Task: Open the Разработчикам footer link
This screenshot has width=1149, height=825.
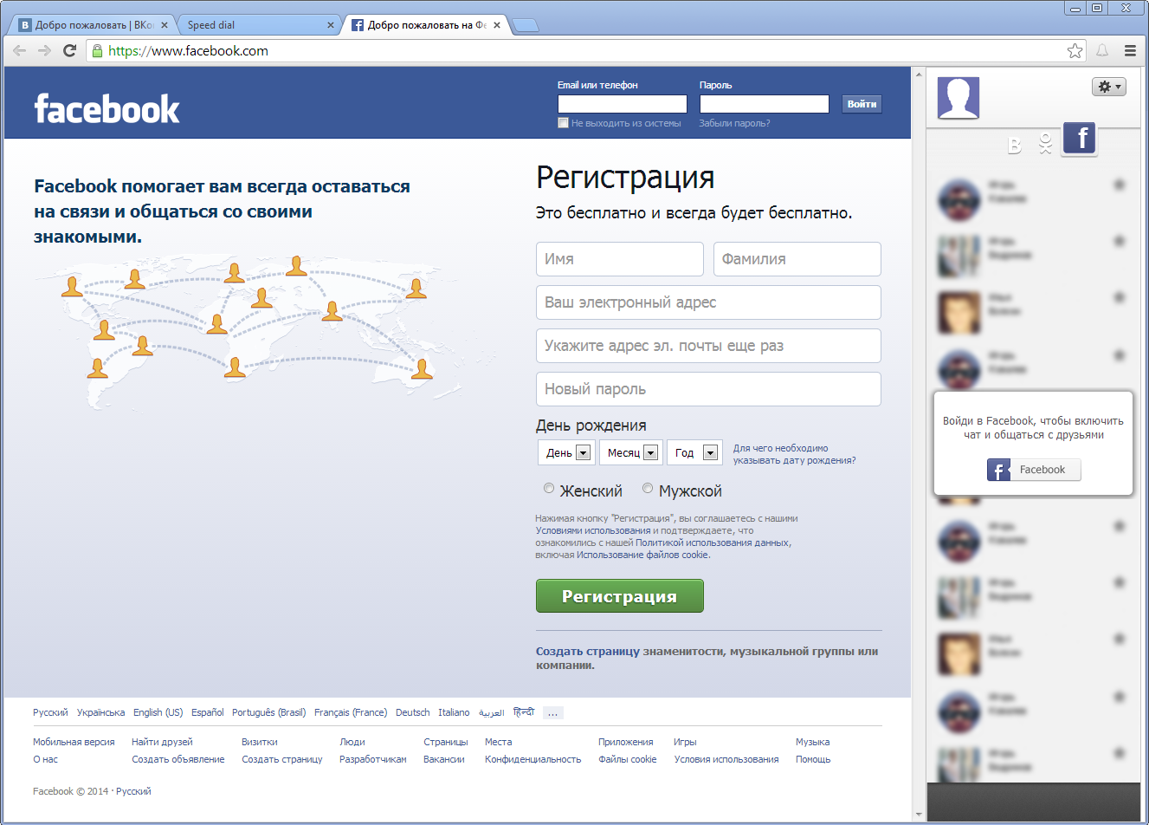Action: point(373,760)
